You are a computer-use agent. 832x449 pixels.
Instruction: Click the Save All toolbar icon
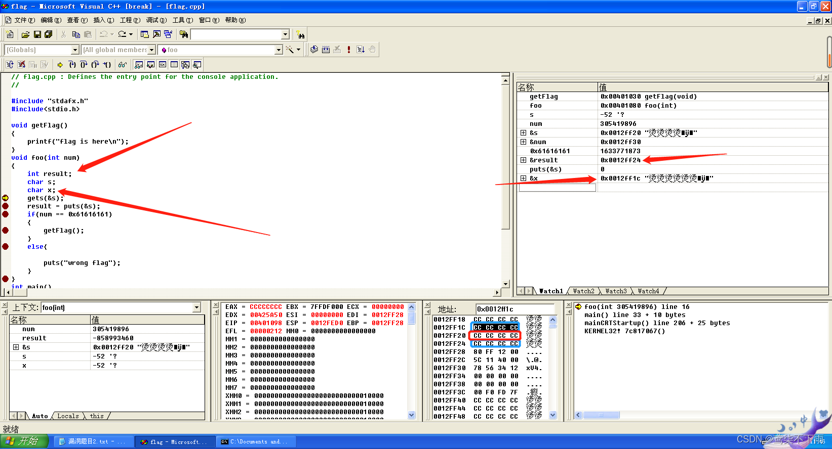[x=49, y=34]
